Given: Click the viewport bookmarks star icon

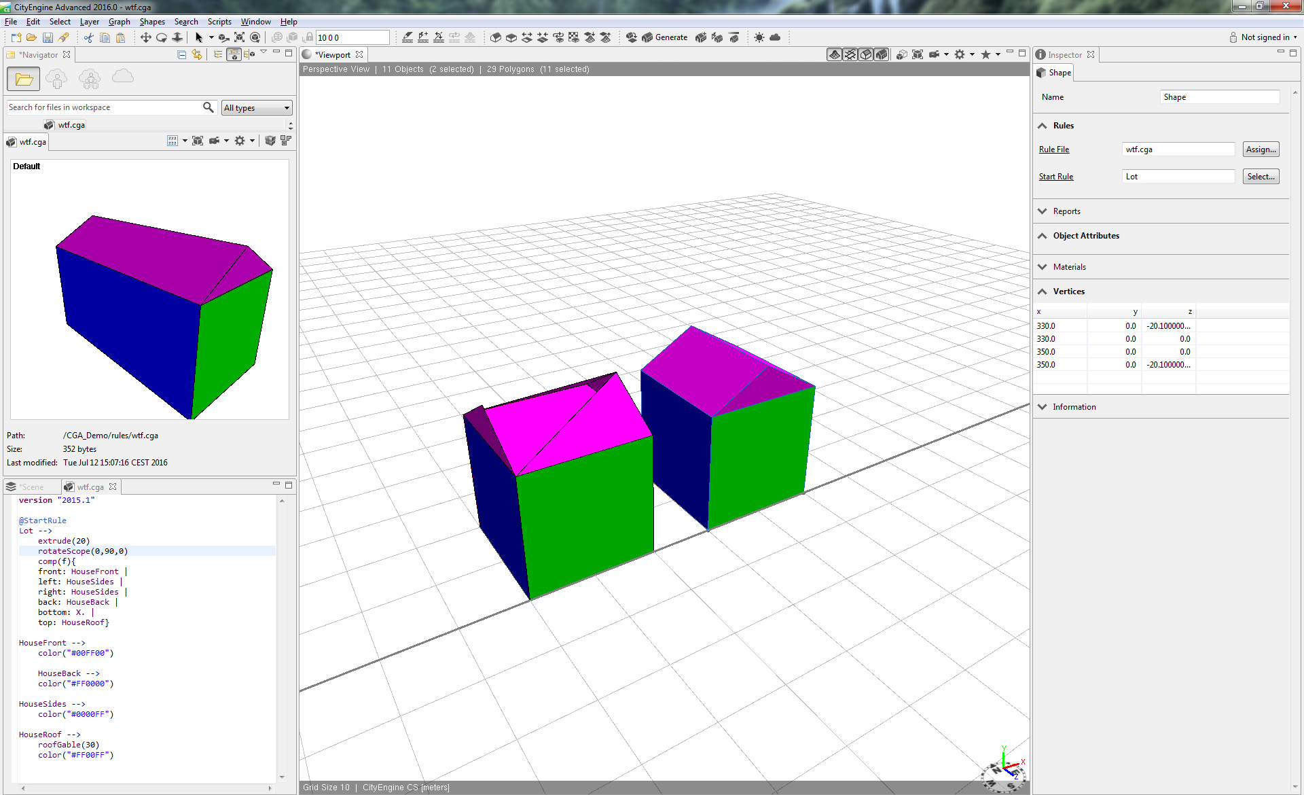Looking at the screenshot, I should tap(985, 54).
